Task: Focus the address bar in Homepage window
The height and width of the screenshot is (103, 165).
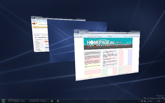Action: pyautogui.click(x=101, y=32)
